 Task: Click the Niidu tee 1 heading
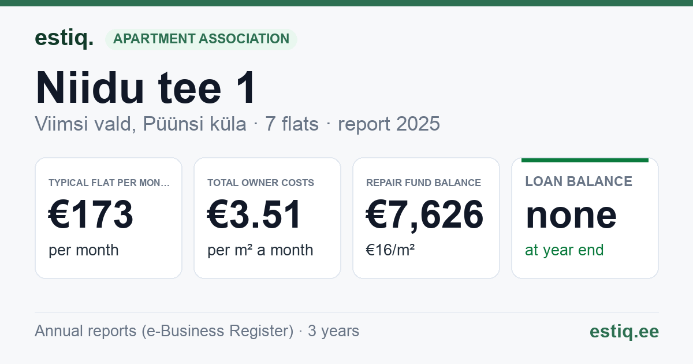[146, 88]
